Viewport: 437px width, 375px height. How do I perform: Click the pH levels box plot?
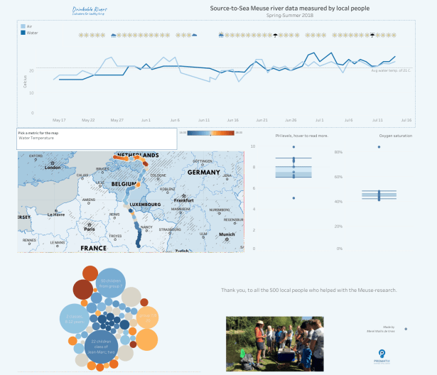pyautogui.click(x=293, y=171)
